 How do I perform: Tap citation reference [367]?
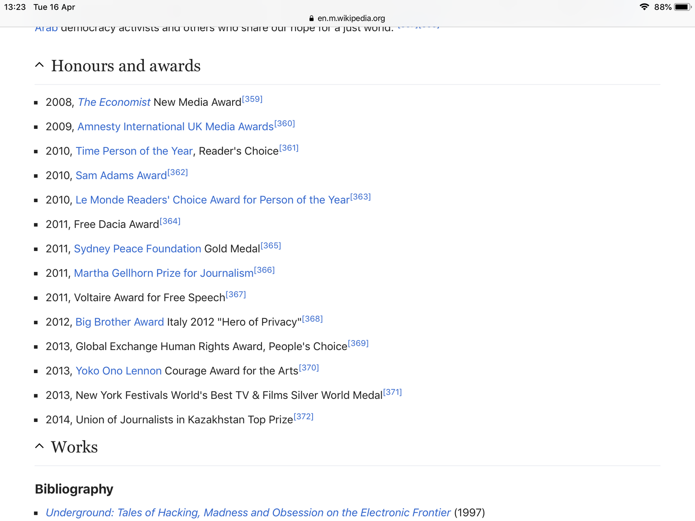click(x=236, y=294)
